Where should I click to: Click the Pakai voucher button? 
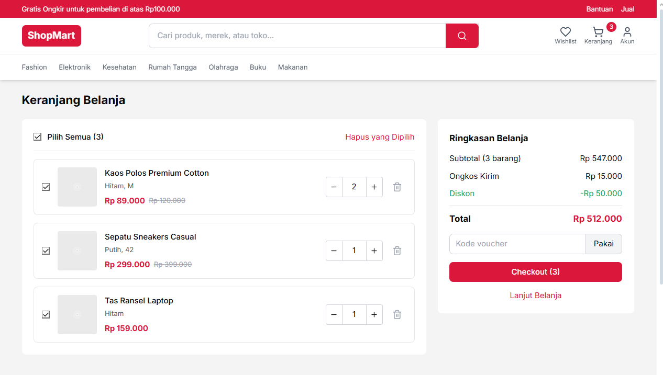(x=603, y=244)
